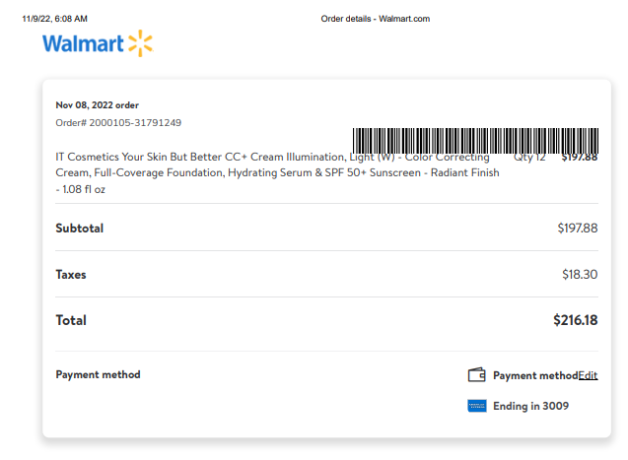Click the Walmart spark logo icon
The width and height of the screenshot is (628, 460).
point(141,43)
